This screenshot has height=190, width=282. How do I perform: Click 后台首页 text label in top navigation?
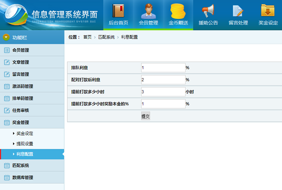(118, 23)
